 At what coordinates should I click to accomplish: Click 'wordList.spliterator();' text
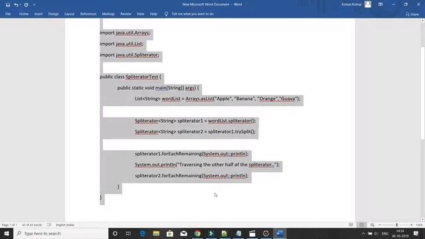click(x=232, y=121)
